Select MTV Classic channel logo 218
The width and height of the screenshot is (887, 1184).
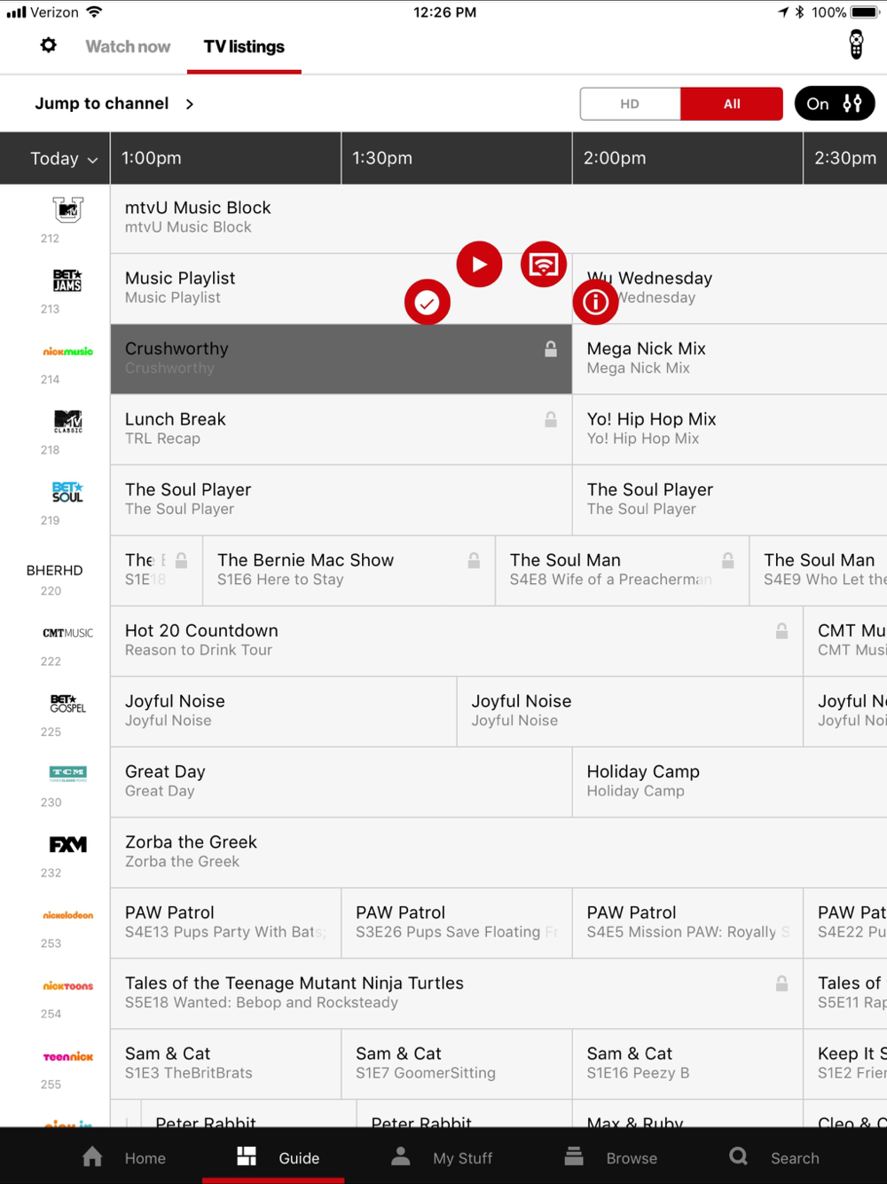67,422
